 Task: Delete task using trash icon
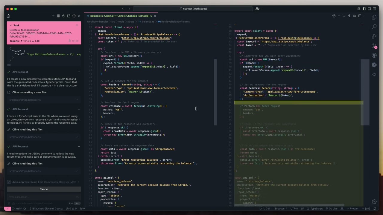pos(70,41)
